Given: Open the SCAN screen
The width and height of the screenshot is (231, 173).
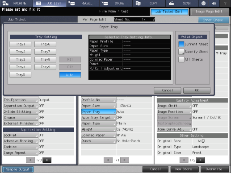Looking at the screenshot, I should pos(182,3).
